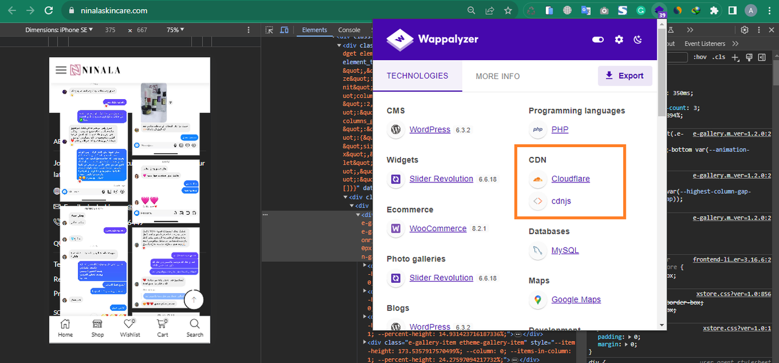Click the Wappalyzer popup scrollbar

[x=662, y=73]
